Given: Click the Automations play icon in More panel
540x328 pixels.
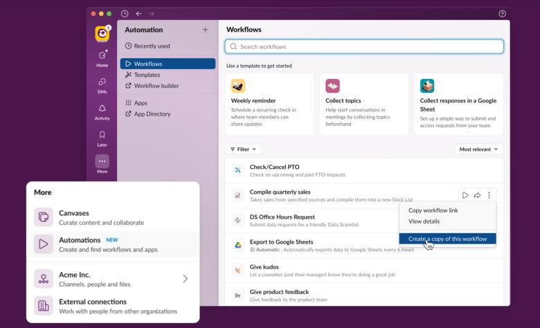Looking at the screenshot, I should [x=44, y=244].
